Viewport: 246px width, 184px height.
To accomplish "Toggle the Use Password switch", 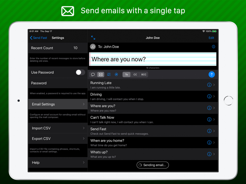I will pos(80,72).
